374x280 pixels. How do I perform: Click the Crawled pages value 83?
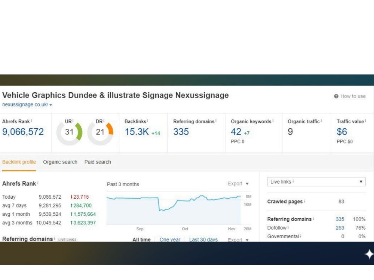click(x=341, y=202)
